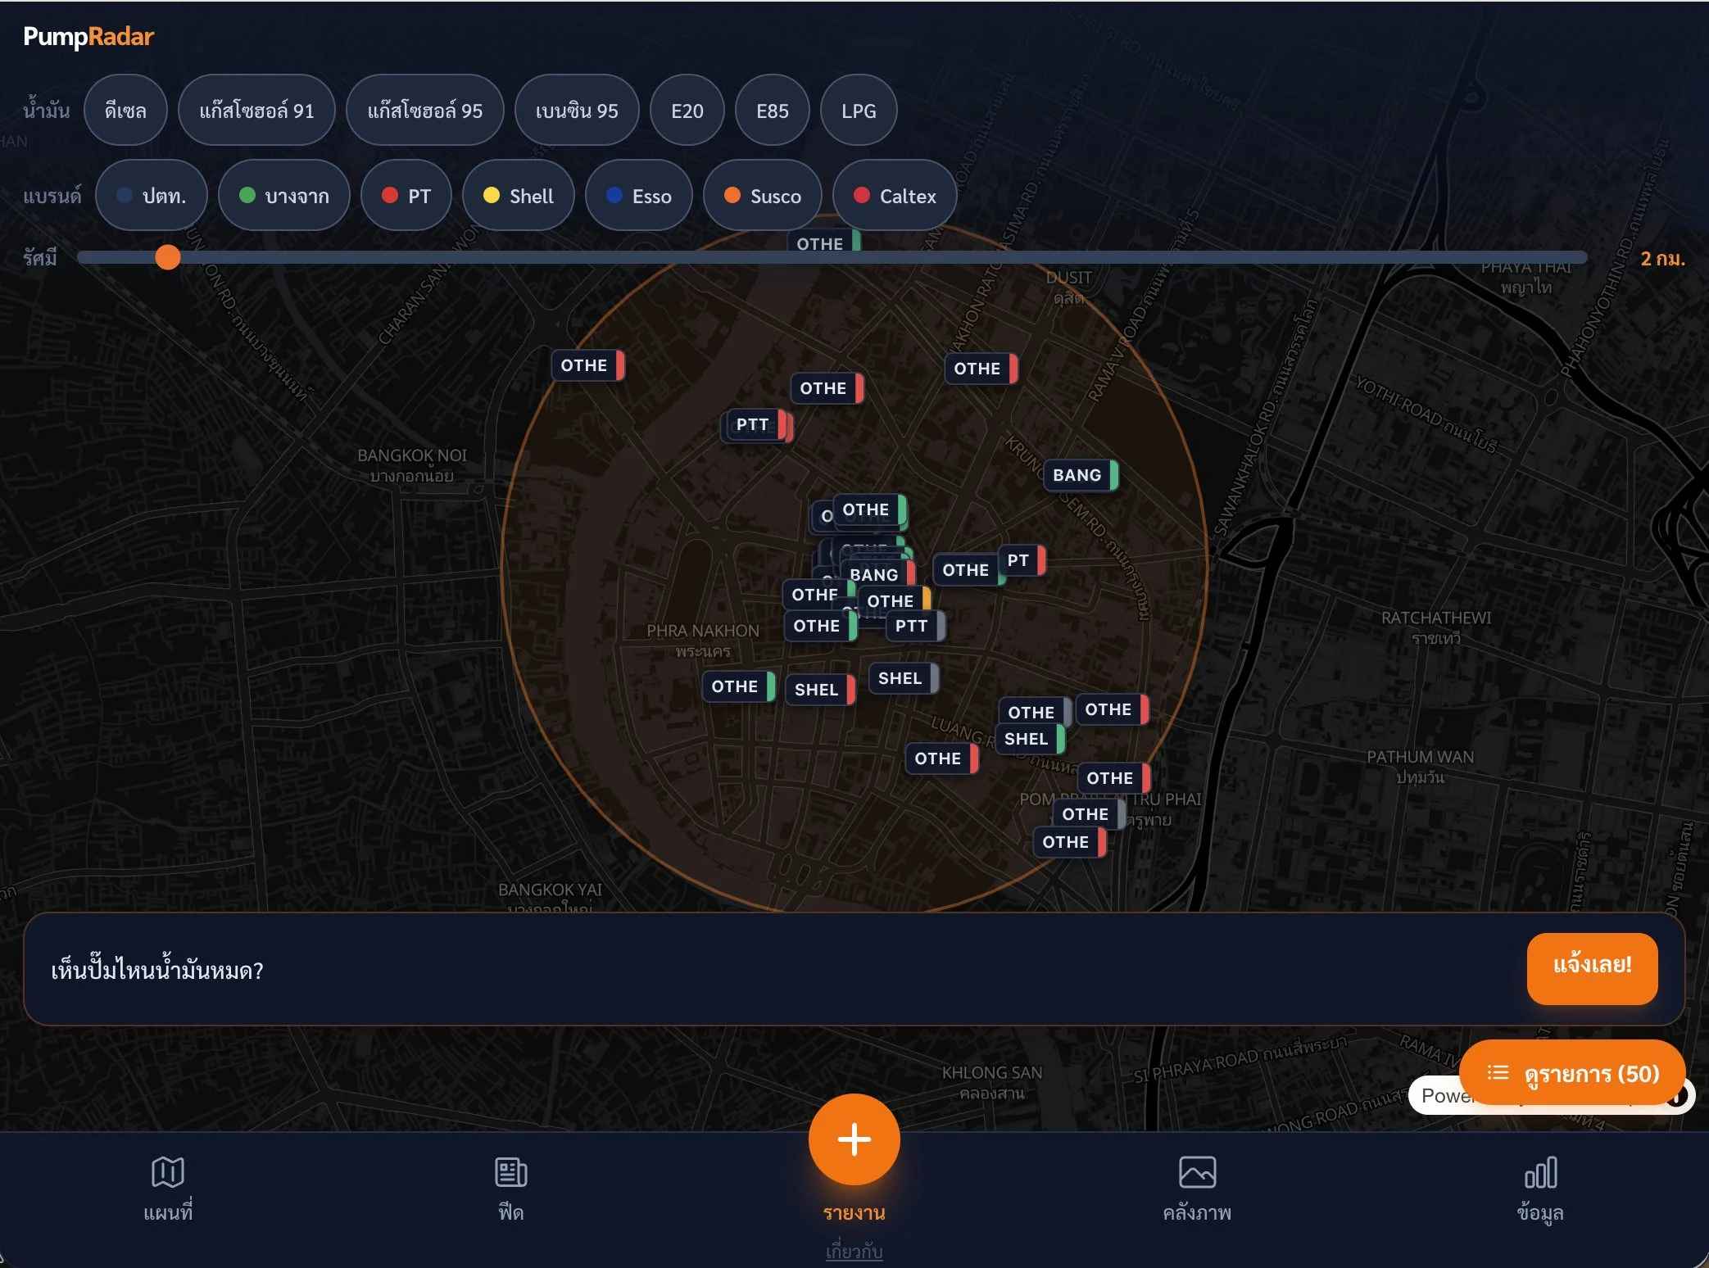Toggle the Shell brand filter
Viewport: 1709px width, 1268px height.
tap(519, 196)
